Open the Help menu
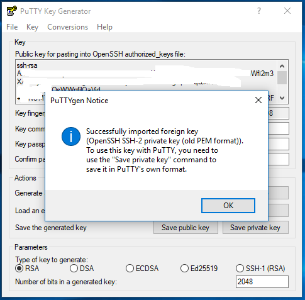Image resolution: width=305 pixels, height=300 pixels. [104, 27]
